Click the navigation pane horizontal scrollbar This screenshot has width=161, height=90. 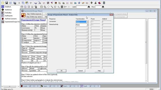[10, 86]
